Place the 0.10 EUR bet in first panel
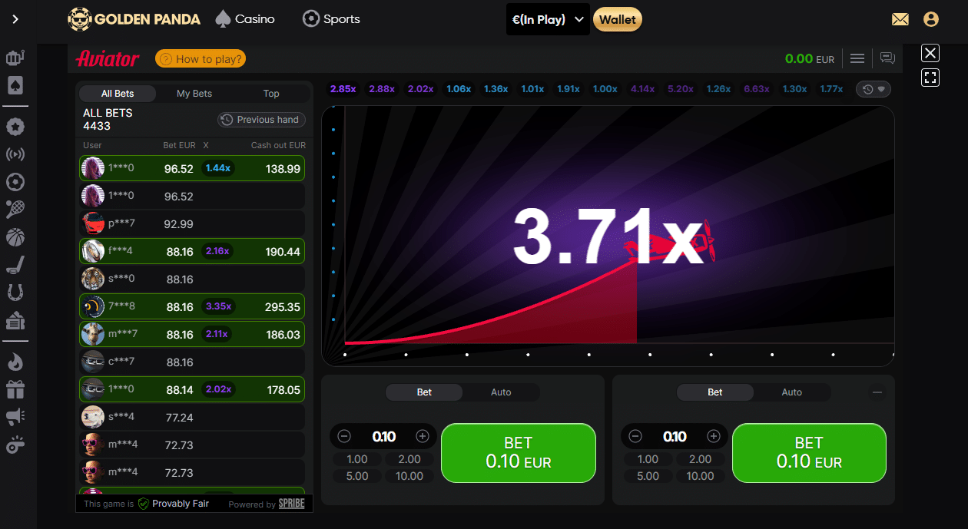This screenshot has width=968, height=529. 519,453
